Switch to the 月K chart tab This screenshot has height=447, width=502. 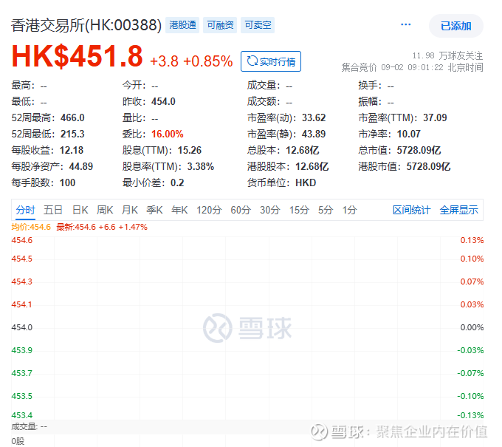pos(130,211)
